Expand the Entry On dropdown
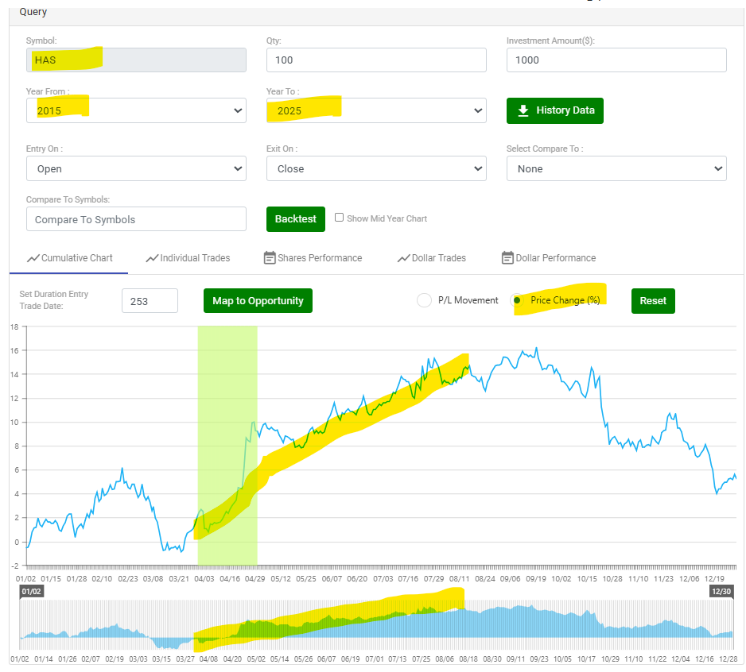This screenshot has height=672, width=746. pyautogui.click(x=136, y=168)
